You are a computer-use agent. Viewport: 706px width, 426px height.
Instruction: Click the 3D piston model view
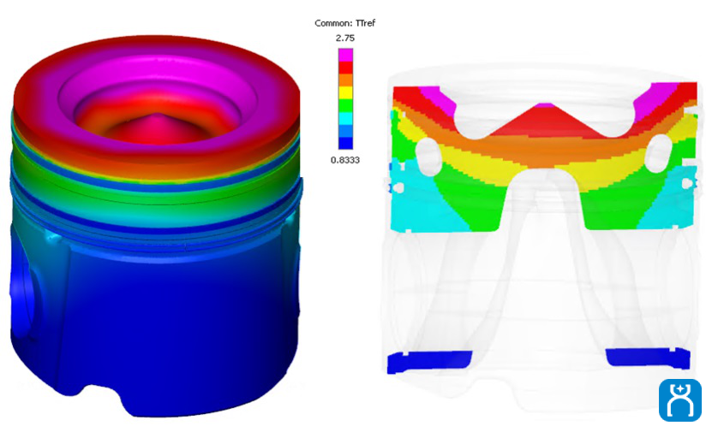coord(155,225)
